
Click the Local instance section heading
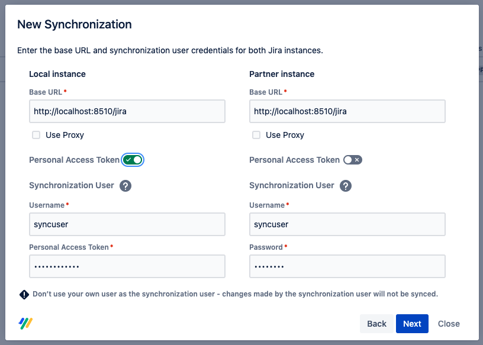point(57,74)
